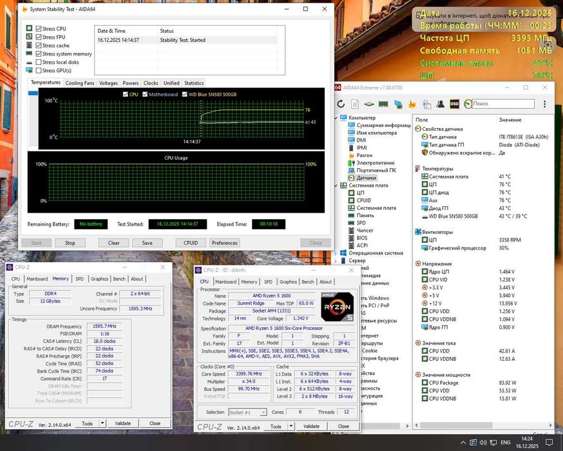Click the CPU chip icon in AIDA64 toolbar
Image resolution: width=563 pixels, height=451 pixels.
[368, 104]
